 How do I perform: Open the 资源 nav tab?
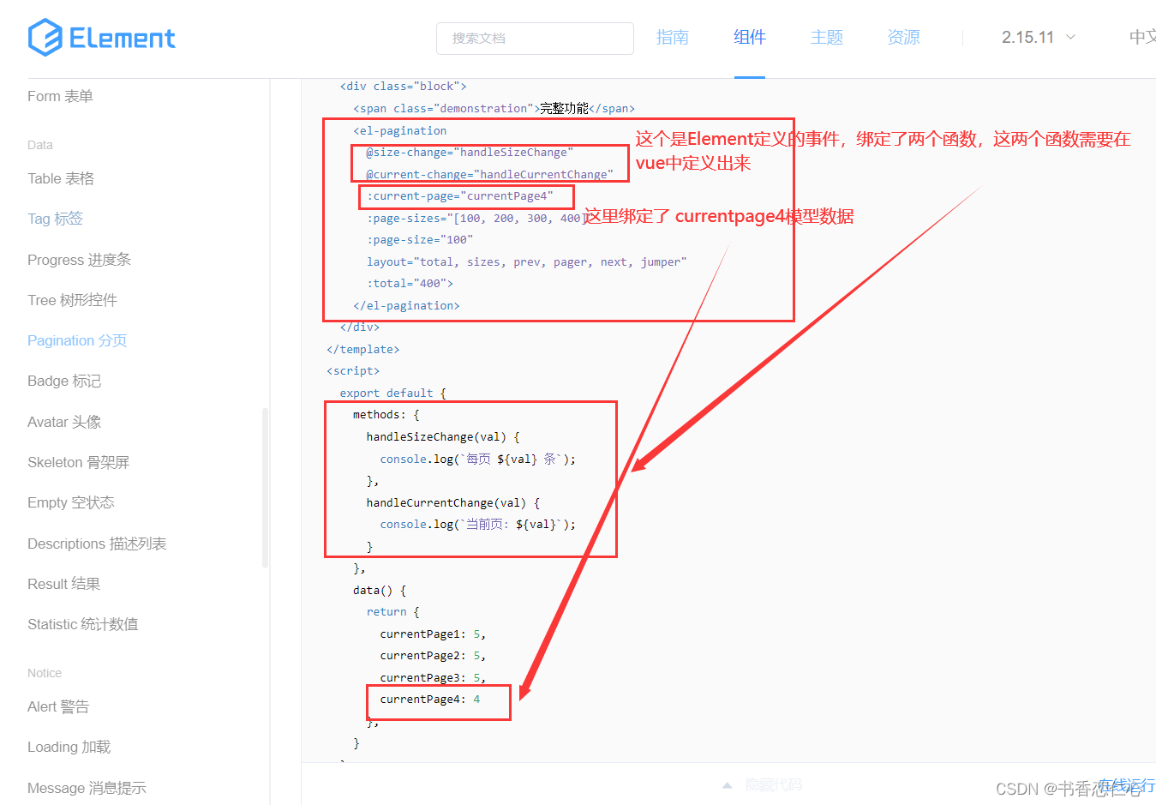[904, 37]
